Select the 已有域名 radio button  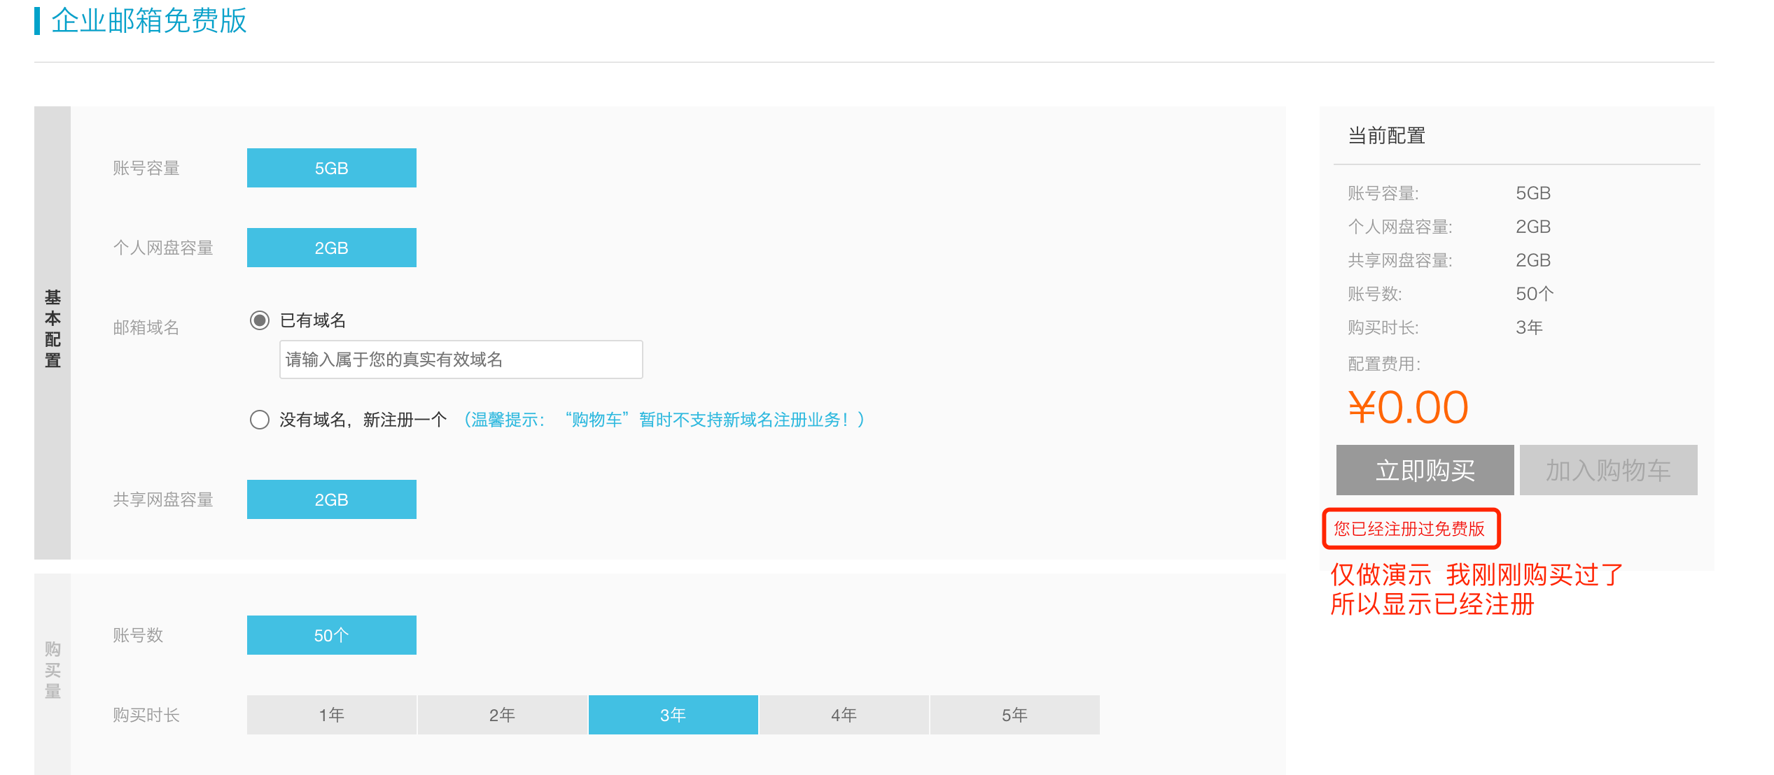click(x=260, y=320)
